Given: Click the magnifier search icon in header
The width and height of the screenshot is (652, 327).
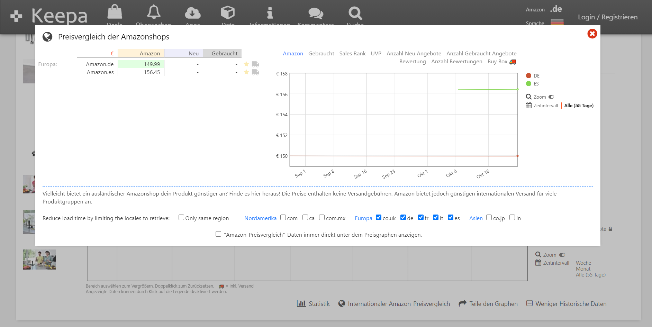Looking at the screenshot, I should click(x=355, y=13).
